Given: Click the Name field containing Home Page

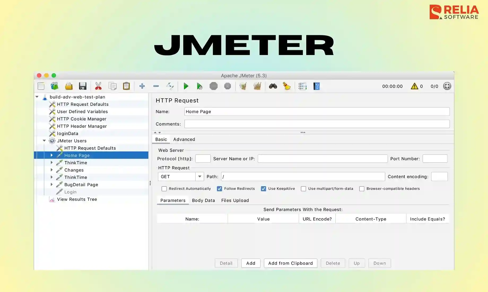Looking at the screenshot, I should click(x=317, y=111).
